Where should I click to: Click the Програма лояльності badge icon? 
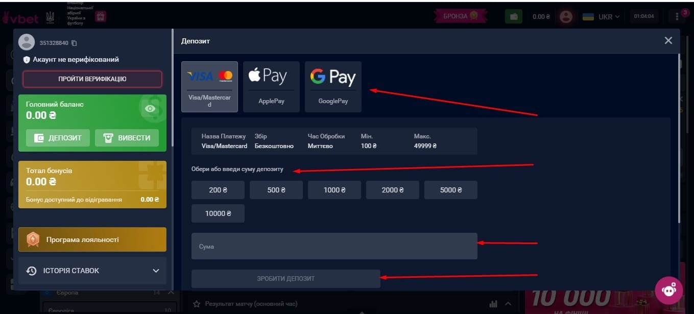(33, 239)
